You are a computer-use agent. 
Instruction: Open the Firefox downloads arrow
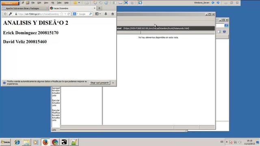pyautogui.click(x=106, y=14)
